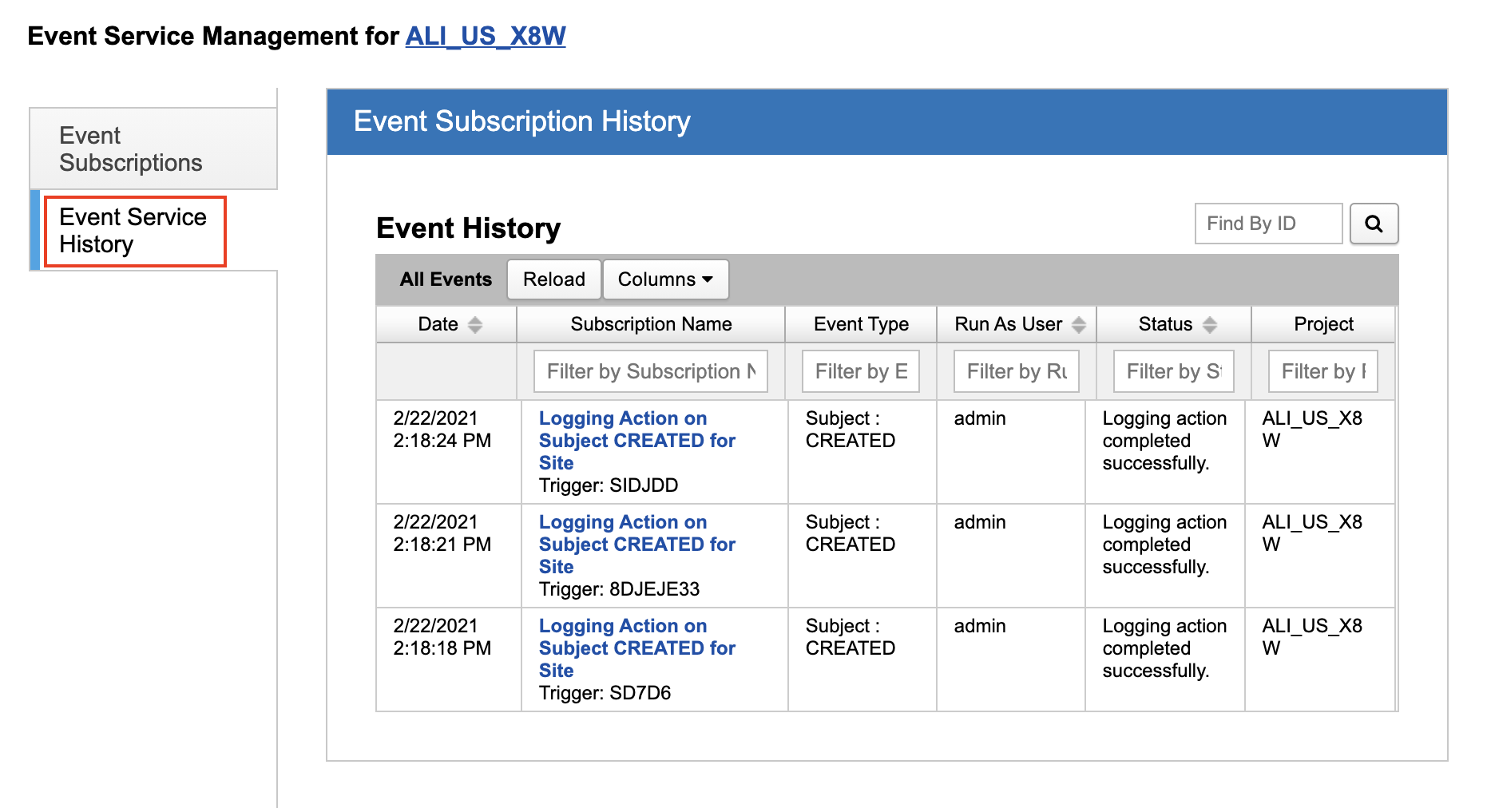
Task: Click the Find By ID field
Action: coord(1267,224)
